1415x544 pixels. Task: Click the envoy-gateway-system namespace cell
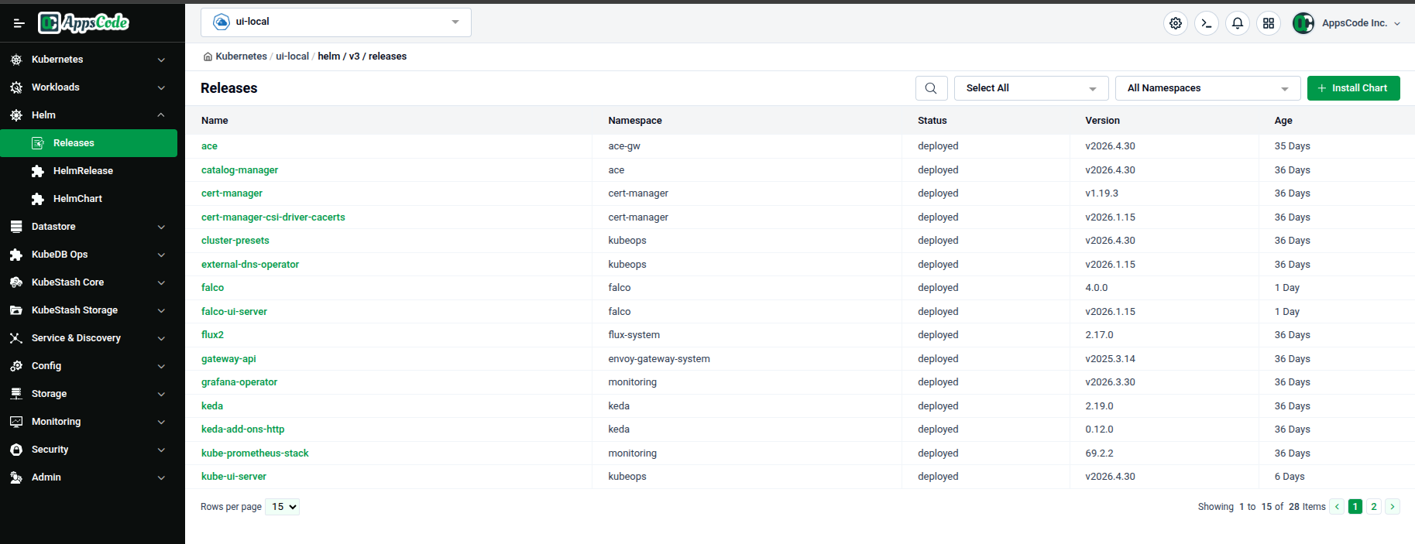pos(659,359)
